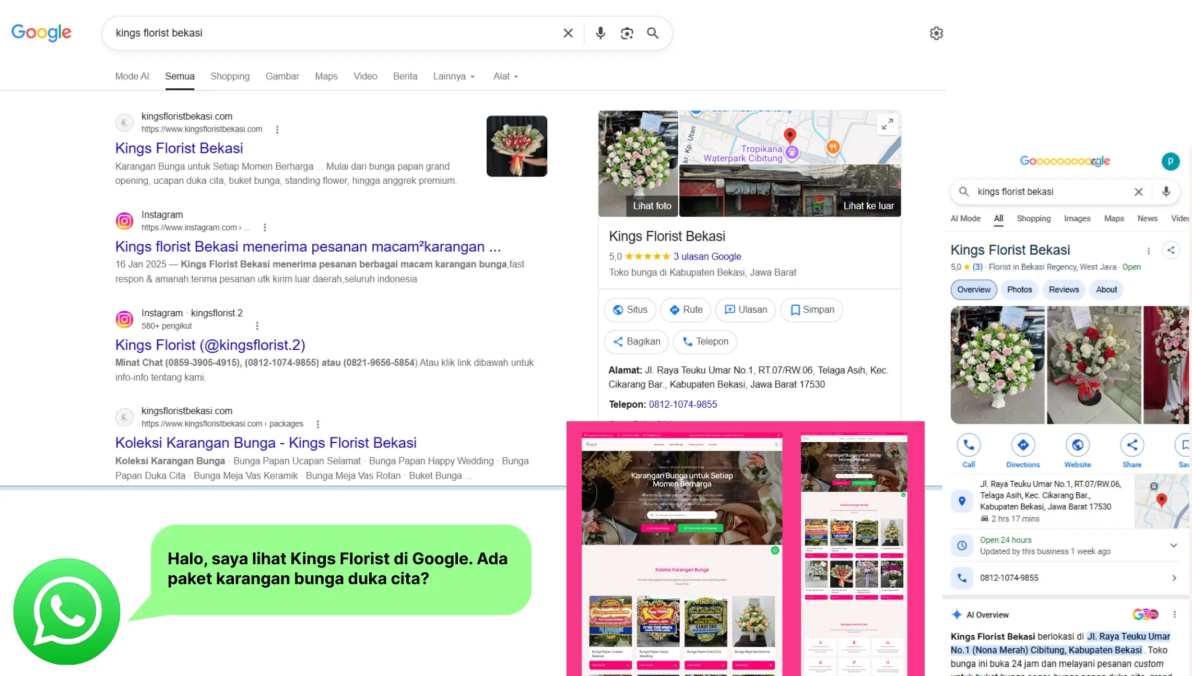
Task: Open AI Overview more options
Action: click(x=1174, y=614)
